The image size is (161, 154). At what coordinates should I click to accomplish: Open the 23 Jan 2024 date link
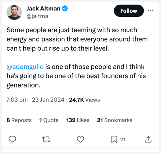tap(48, 100)
